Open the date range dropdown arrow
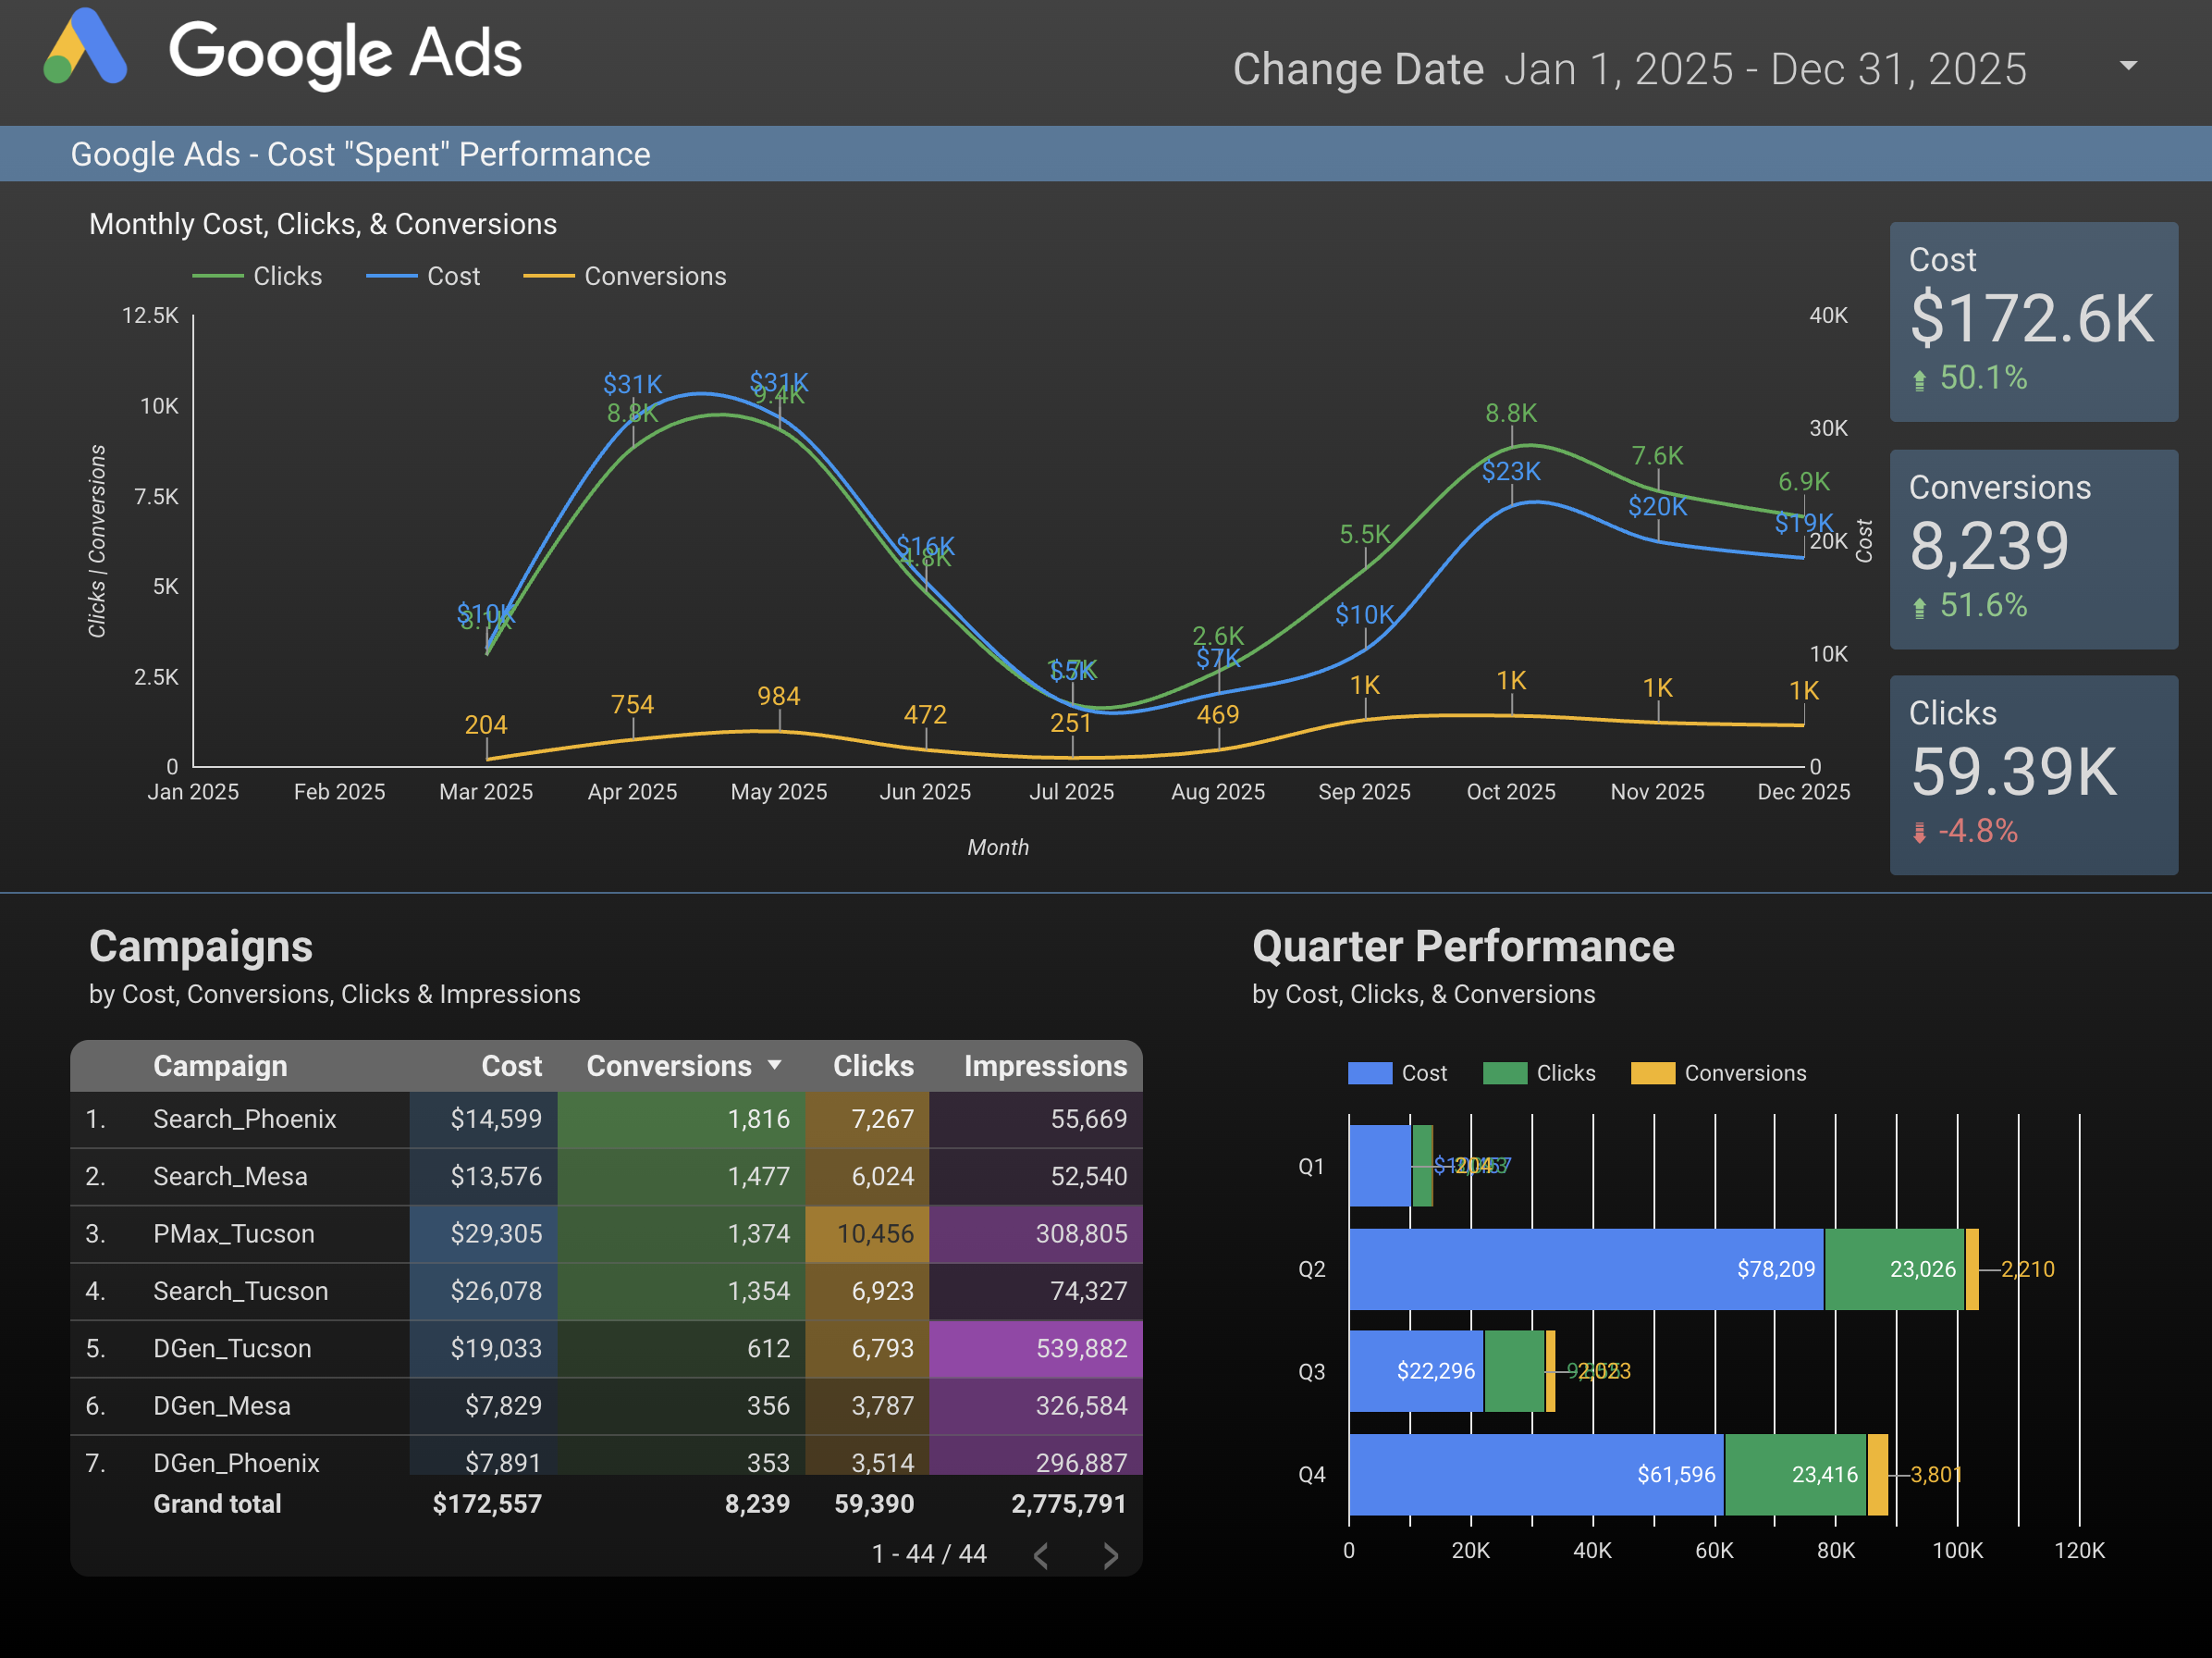The image size is (2212, 1658). click(2128, 66)
